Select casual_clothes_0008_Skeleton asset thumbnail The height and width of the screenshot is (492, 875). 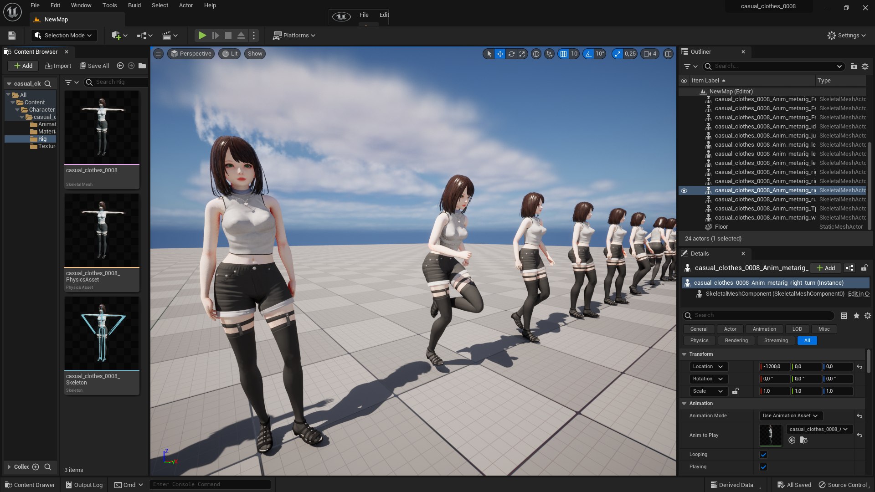point(102,333)
